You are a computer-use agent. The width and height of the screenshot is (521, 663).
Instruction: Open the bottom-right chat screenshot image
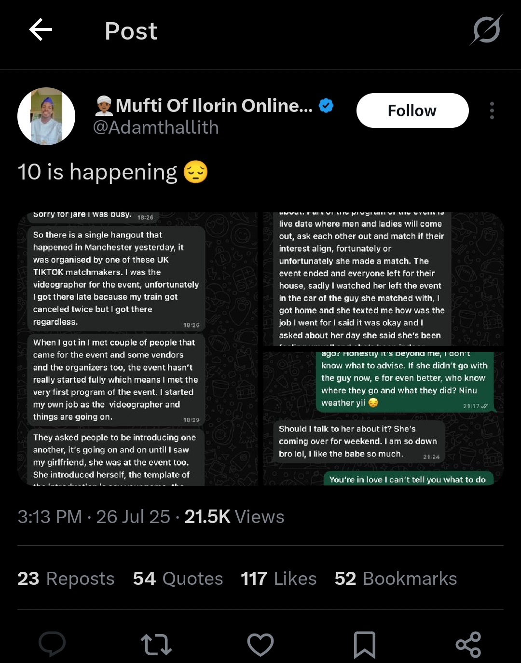[384, 418]
